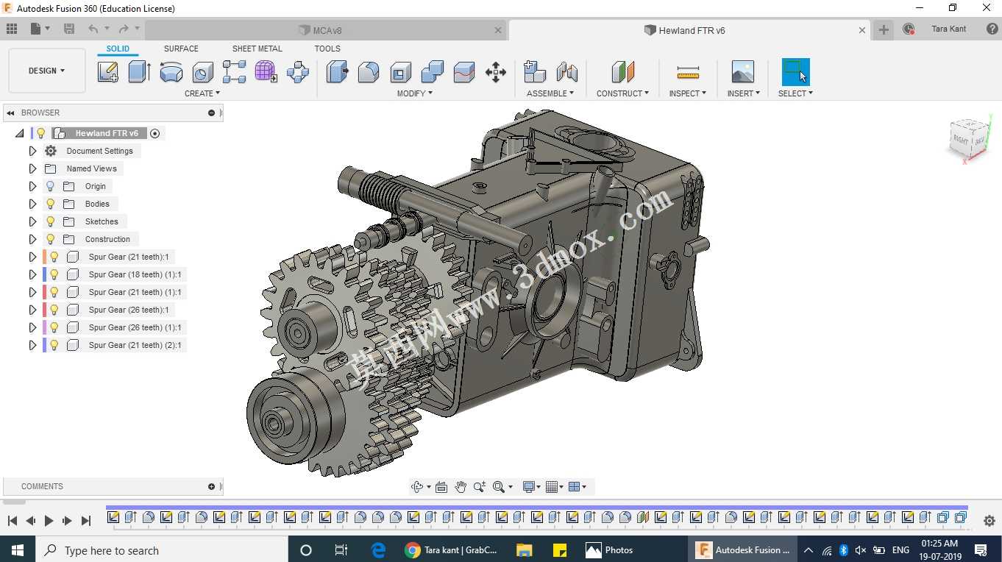Click the Offset Plane construct icon
Screen dimensions: 1002x562
click(622, 72)
